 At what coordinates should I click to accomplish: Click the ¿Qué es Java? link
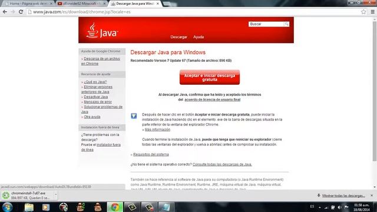click(x=95, y=82)
